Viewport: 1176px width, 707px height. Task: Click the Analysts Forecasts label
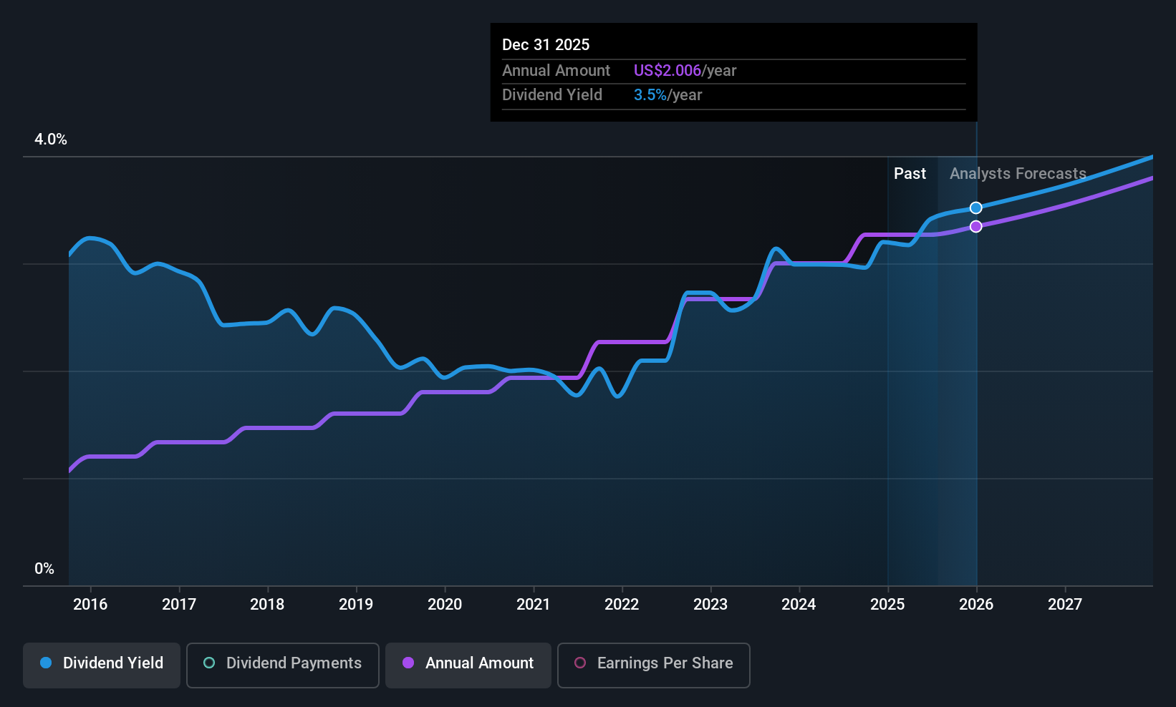click(1018, 174)
